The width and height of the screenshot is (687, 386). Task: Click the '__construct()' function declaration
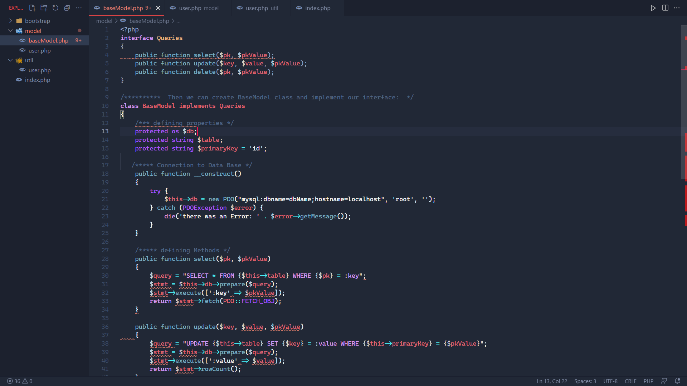(188, 174)
